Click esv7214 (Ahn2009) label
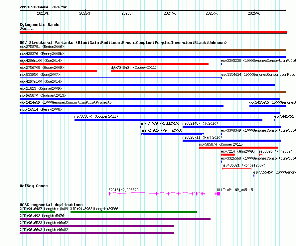This screenshot has width=296, height=246. 238,151
